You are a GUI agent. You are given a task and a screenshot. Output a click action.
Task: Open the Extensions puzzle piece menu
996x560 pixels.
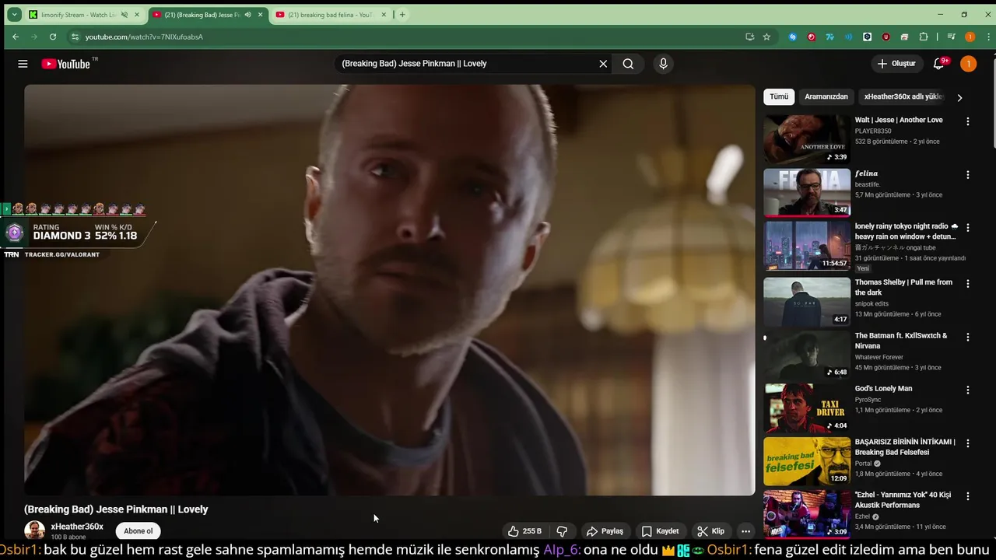[924, 37]
